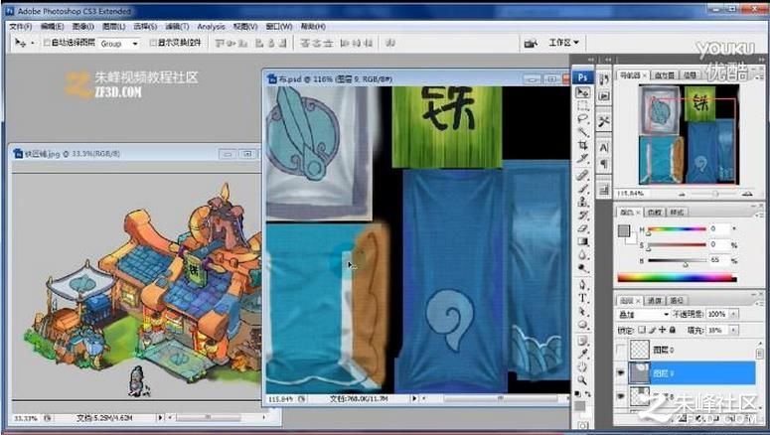
Task: Select the Zoom tool
Action: click(x=583, y=380)
